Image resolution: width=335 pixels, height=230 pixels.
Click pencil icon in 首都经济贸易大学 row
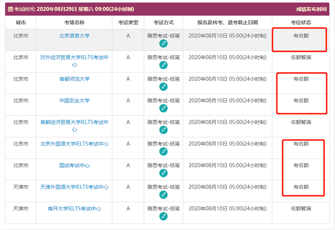click(163, 130)
